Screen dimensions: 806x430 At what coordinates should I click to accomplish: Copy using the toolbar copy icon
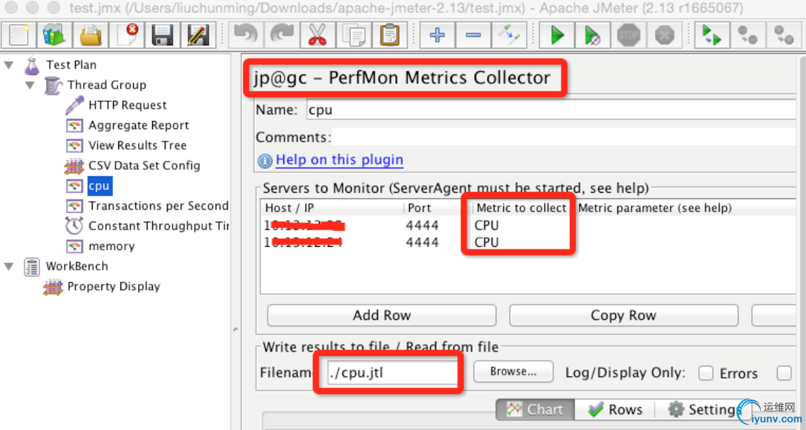point(354,35)
